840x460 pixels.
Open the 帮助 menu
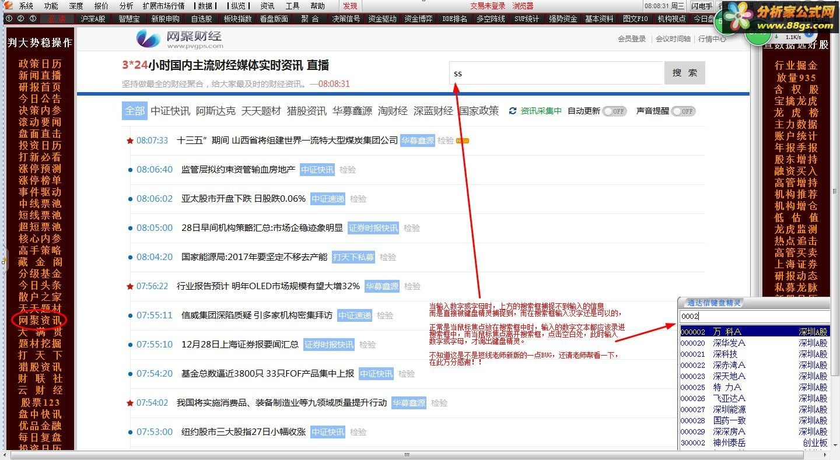[x=317, y=6]
